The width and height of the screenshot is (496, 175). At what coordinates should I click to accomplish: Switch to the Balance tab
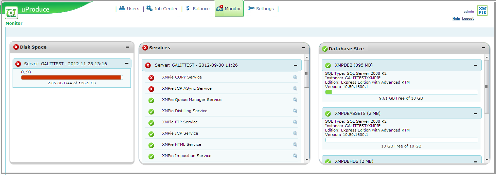tap(197, 8)
